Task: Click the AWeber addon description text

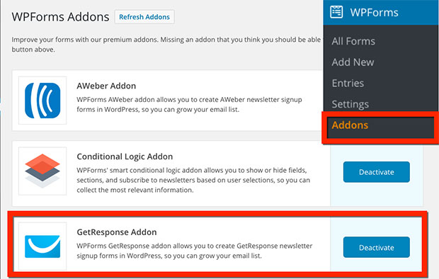Action: (189, 105)
